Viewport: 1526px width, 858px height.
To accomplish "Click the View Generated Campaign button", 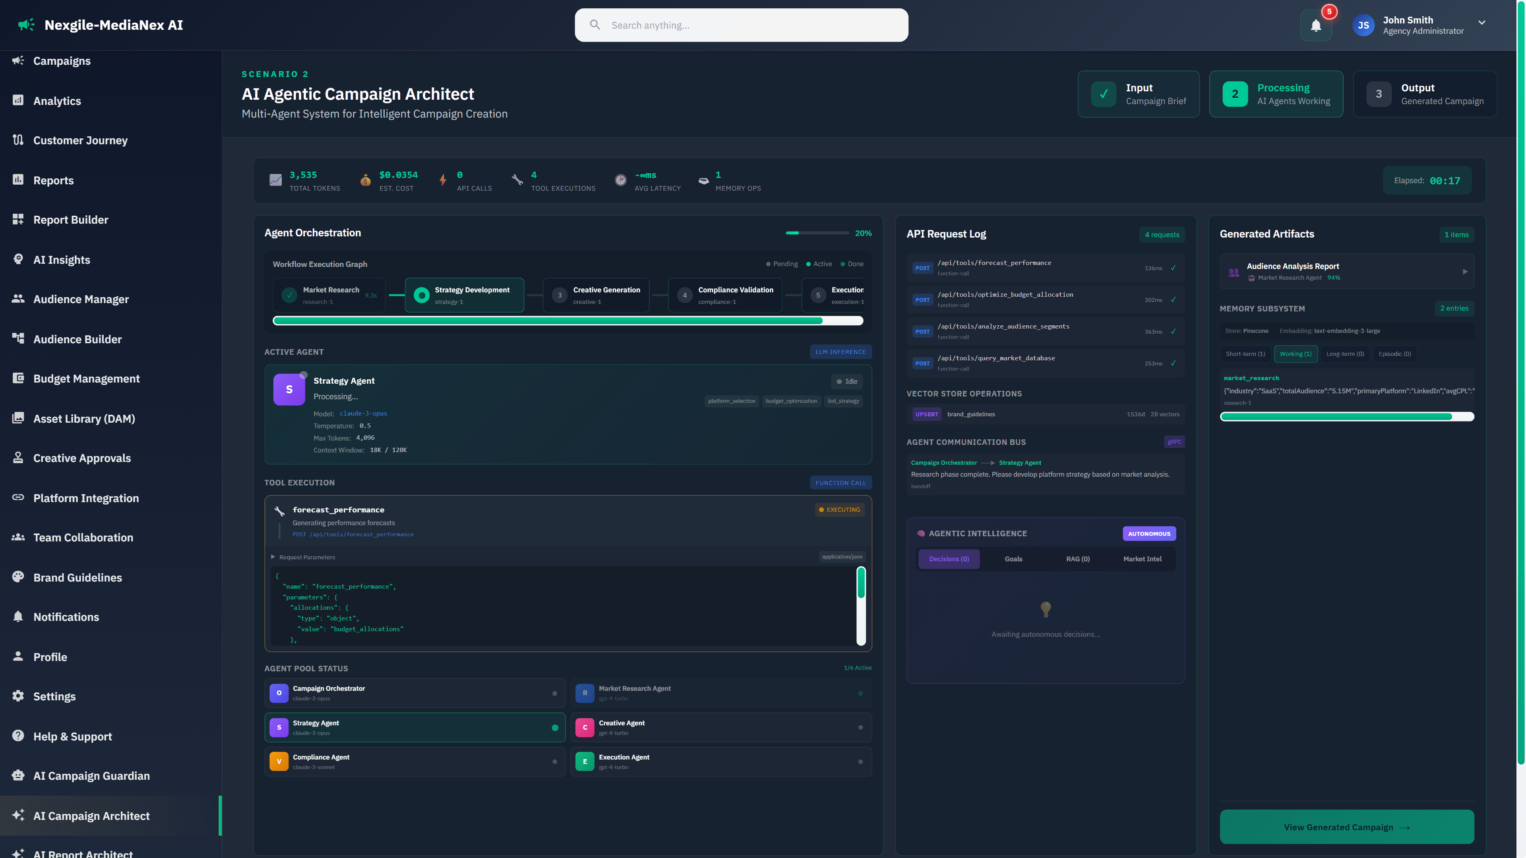I will click(x=1346, y=827).
